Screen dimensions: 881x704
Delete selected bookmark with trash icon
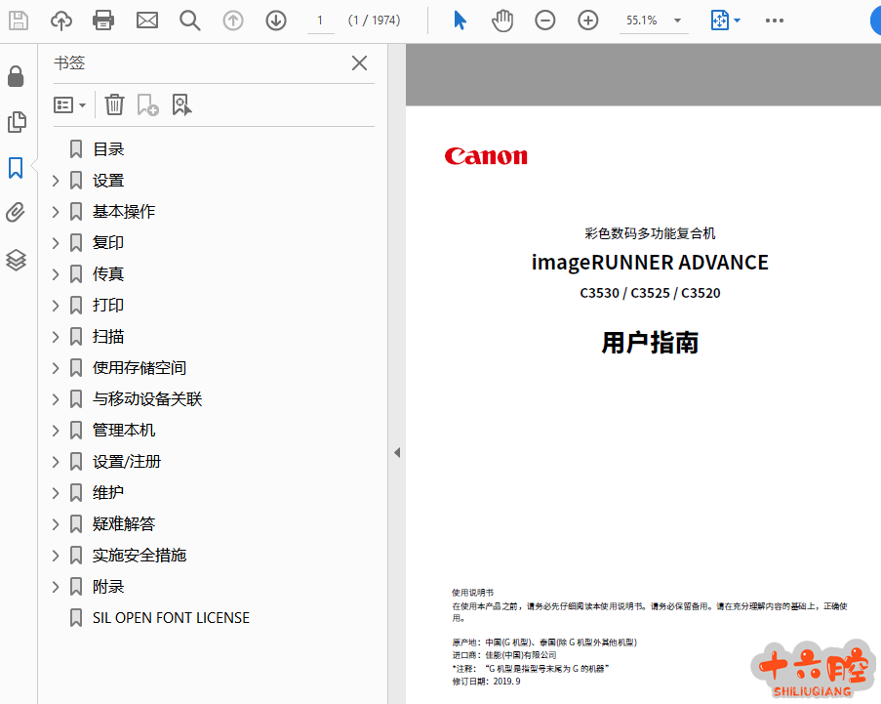point(115,104)
